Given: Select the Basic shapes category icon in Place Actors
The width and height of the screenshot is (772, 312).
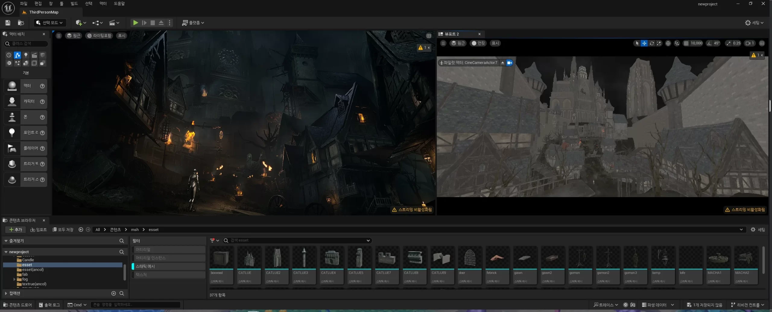Looking at the screenshot, I should [17, 55].
